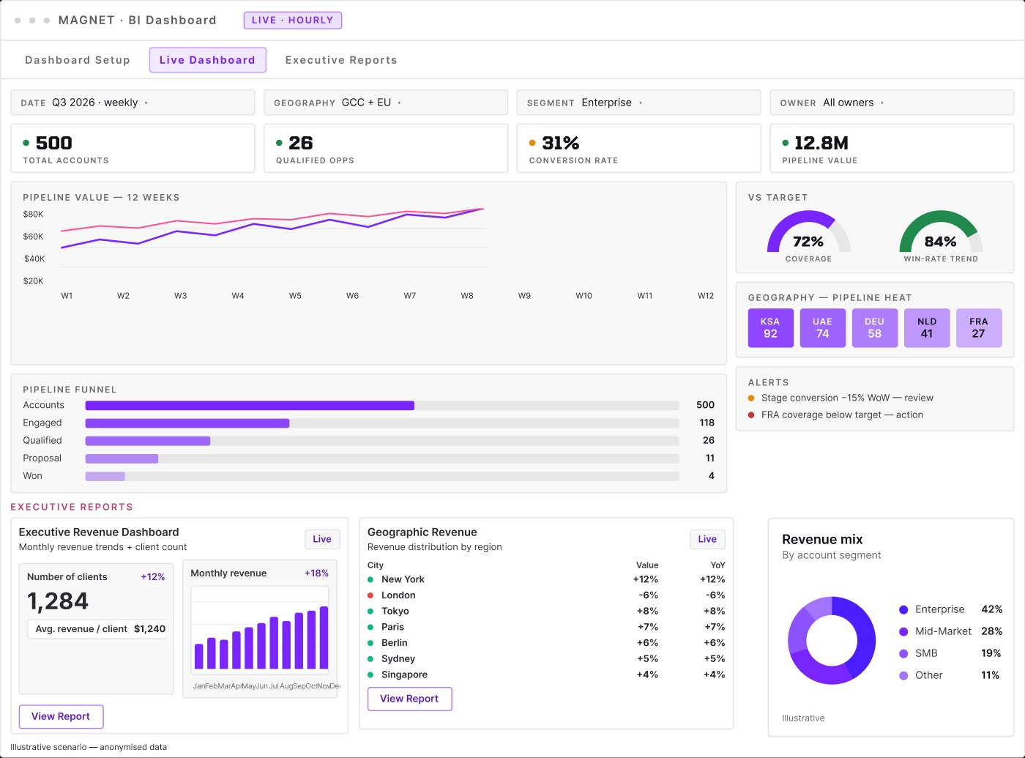Click the Proposal funnel bar
This screenshot has width=1025, height=758.
coord(382,458)
